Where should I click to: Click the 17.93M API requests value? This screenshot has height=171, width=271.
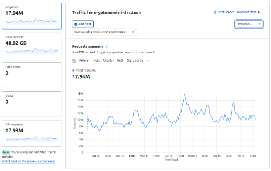coord(14,131)
